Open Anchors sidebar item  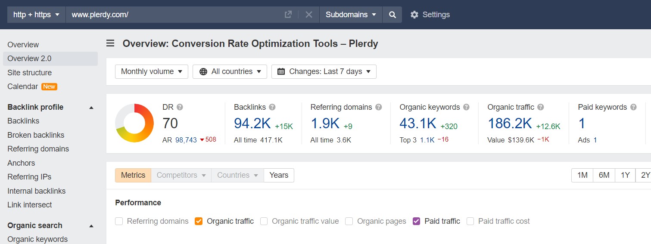21,163
